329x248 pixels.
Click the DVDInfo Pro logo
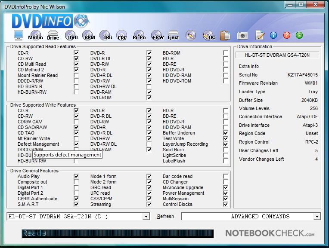coord(51,21)
